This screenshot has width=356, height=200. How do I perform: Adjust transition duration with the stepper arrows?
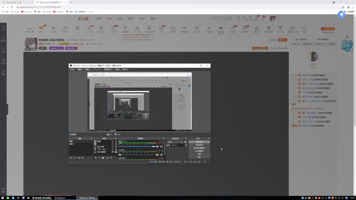186,145
